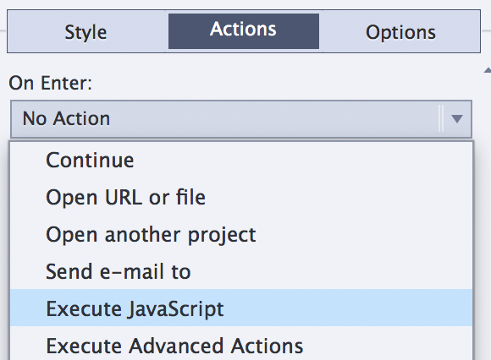The image size is (491, 360).
Task: Click the panel scroll-up arrow
Action: 488,70
